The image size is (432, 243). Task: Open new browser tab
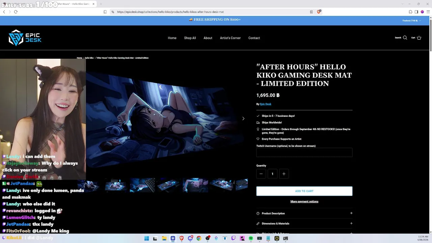tap(101, 4)
